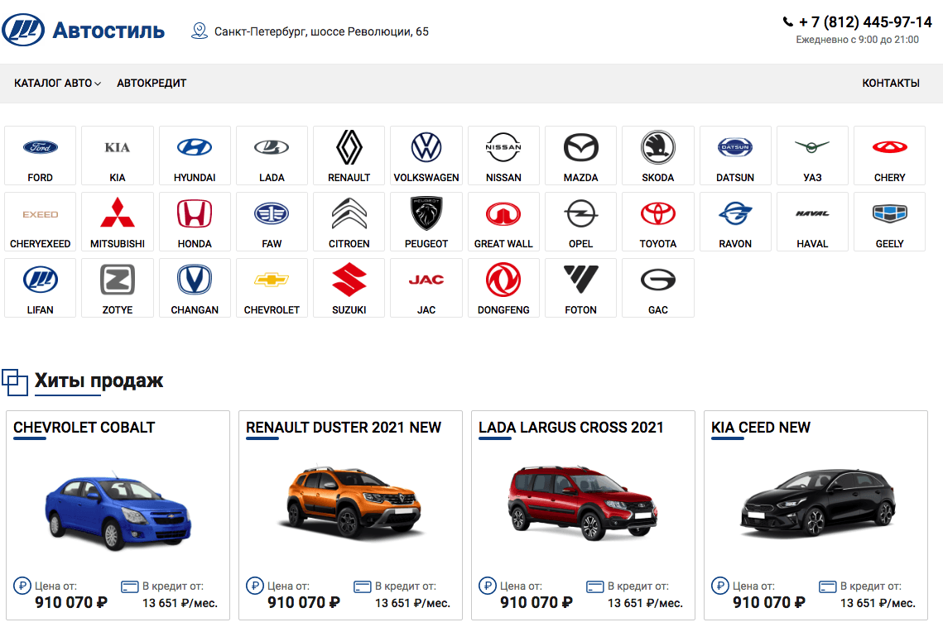Click the ruble icon on Renault Duster card
The width and height of the screenshot is (943, 627).
point(255,585)
